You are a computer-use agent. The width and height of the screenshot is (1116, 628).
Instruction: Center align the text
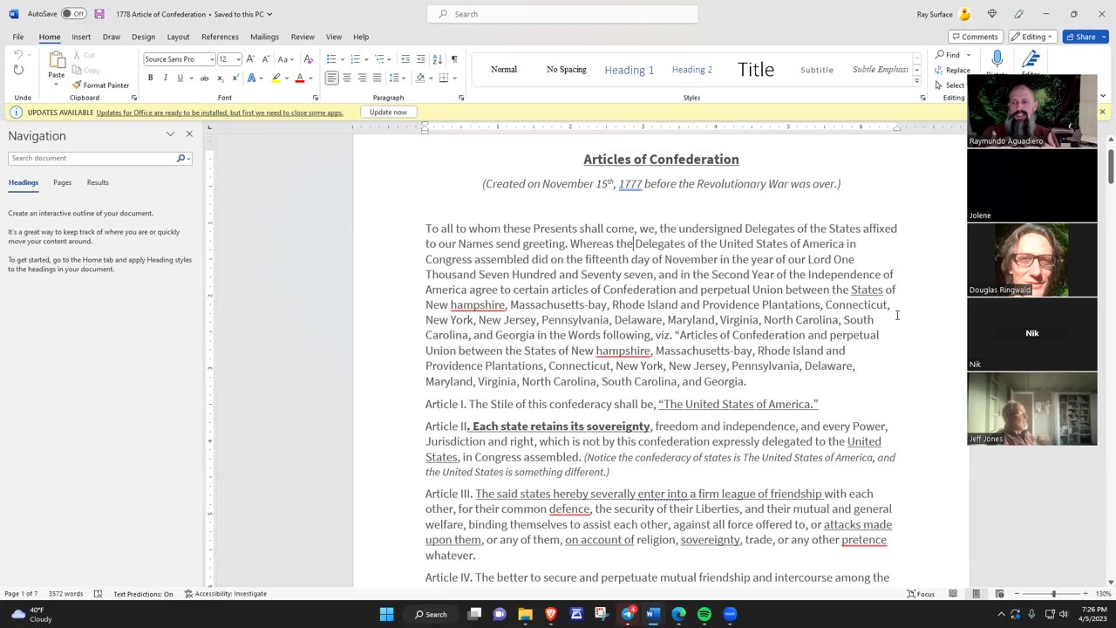[x=347, y=78]
